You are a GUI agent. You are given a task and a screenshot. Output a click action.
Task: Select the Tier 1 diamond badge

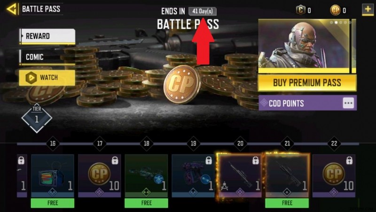pyautogui.click(x=37, y=118)
